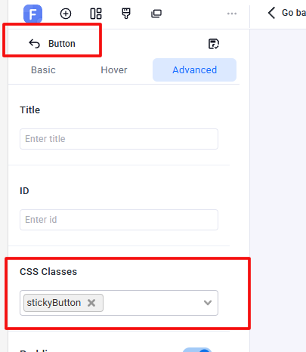Open the stacked pages icon
This screenshot has width=306, height=352.
point(156,14)
